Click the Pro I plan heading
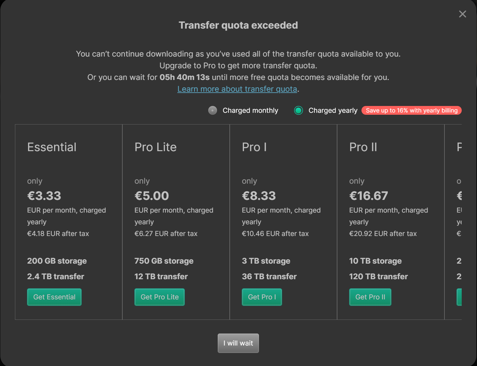 (254, 147)
